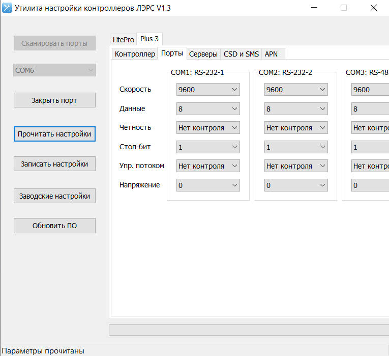
Task: Open COM2 Стоп-бит dropdown
Action: [x=296, y=147]
